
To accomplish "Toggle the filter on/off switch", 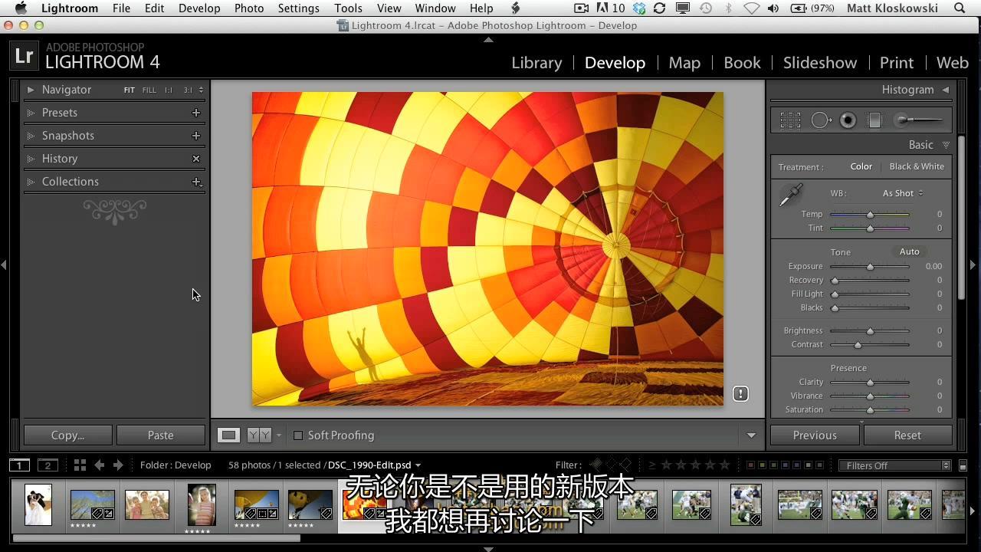I will click(963, 465).
